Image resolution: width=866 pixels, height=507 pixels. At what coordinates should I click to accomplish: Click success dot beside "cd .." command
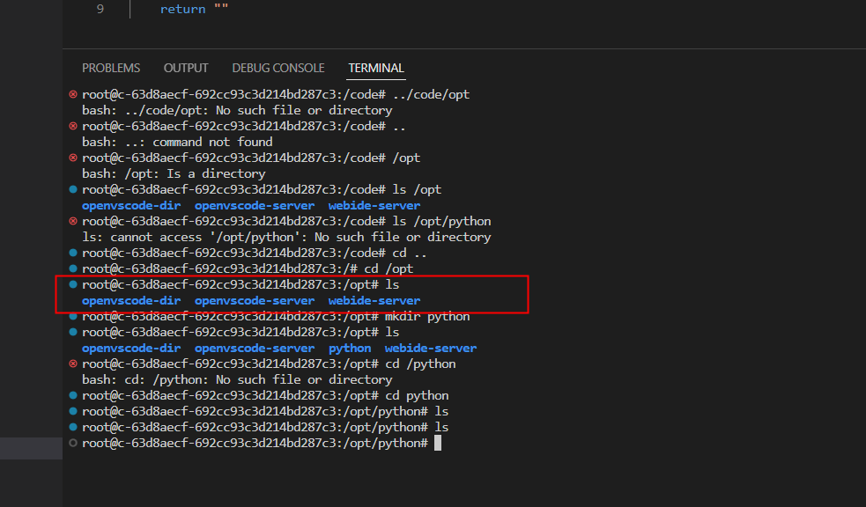pos(73,253)
